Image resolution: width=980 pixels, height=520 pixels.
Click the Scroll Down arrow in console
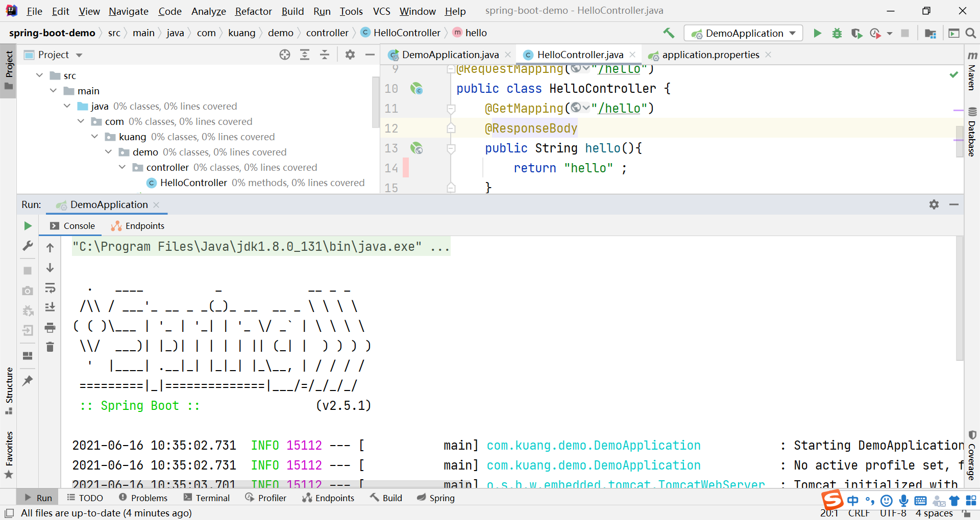pyautogui.click(x=50, y=268)
